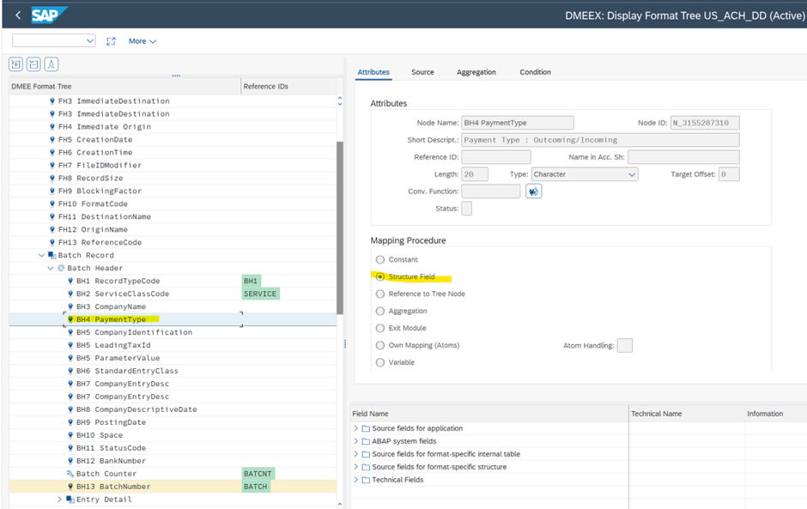Select Own Mapping (Atoms) radio button
Screen dimensions: 807x509
tap(380, 345)
